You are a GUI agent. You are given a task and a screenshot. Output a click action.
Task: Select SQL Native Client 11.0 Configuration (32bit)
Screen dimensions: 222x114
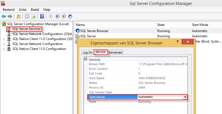click(x=42, y=39)
